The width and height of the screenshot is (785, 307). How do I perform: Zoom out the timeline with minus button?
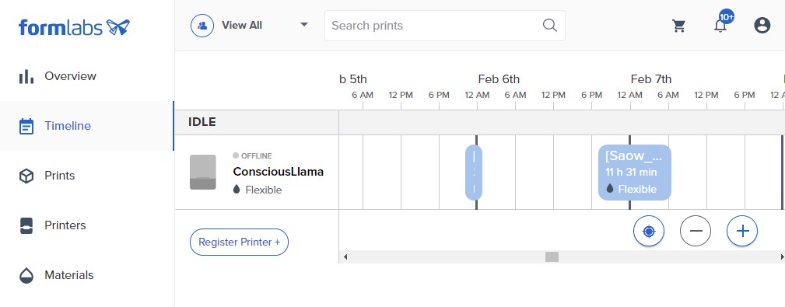(x=696, y=231)
